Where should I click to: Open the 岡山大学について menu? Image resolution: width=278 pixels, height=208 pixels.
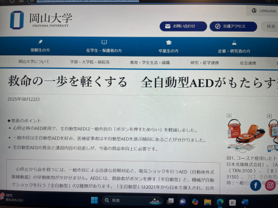point(34,62)
